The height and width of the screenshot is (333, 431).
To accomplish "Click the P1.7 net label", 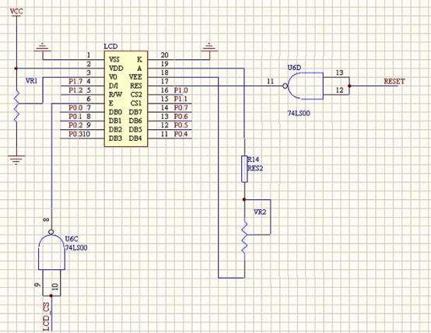I will pyautogui.click(x=75, y=82).
